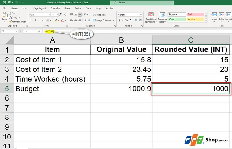Screen dimensions: 232x149
Task: Expand the Name Box dropdown arrow
Action: [16, 31]
